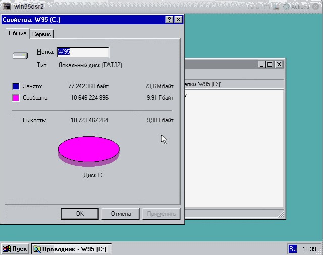Click the 'Свободно:' label text
Screen dimensions: 323x255
pos(36,98)
